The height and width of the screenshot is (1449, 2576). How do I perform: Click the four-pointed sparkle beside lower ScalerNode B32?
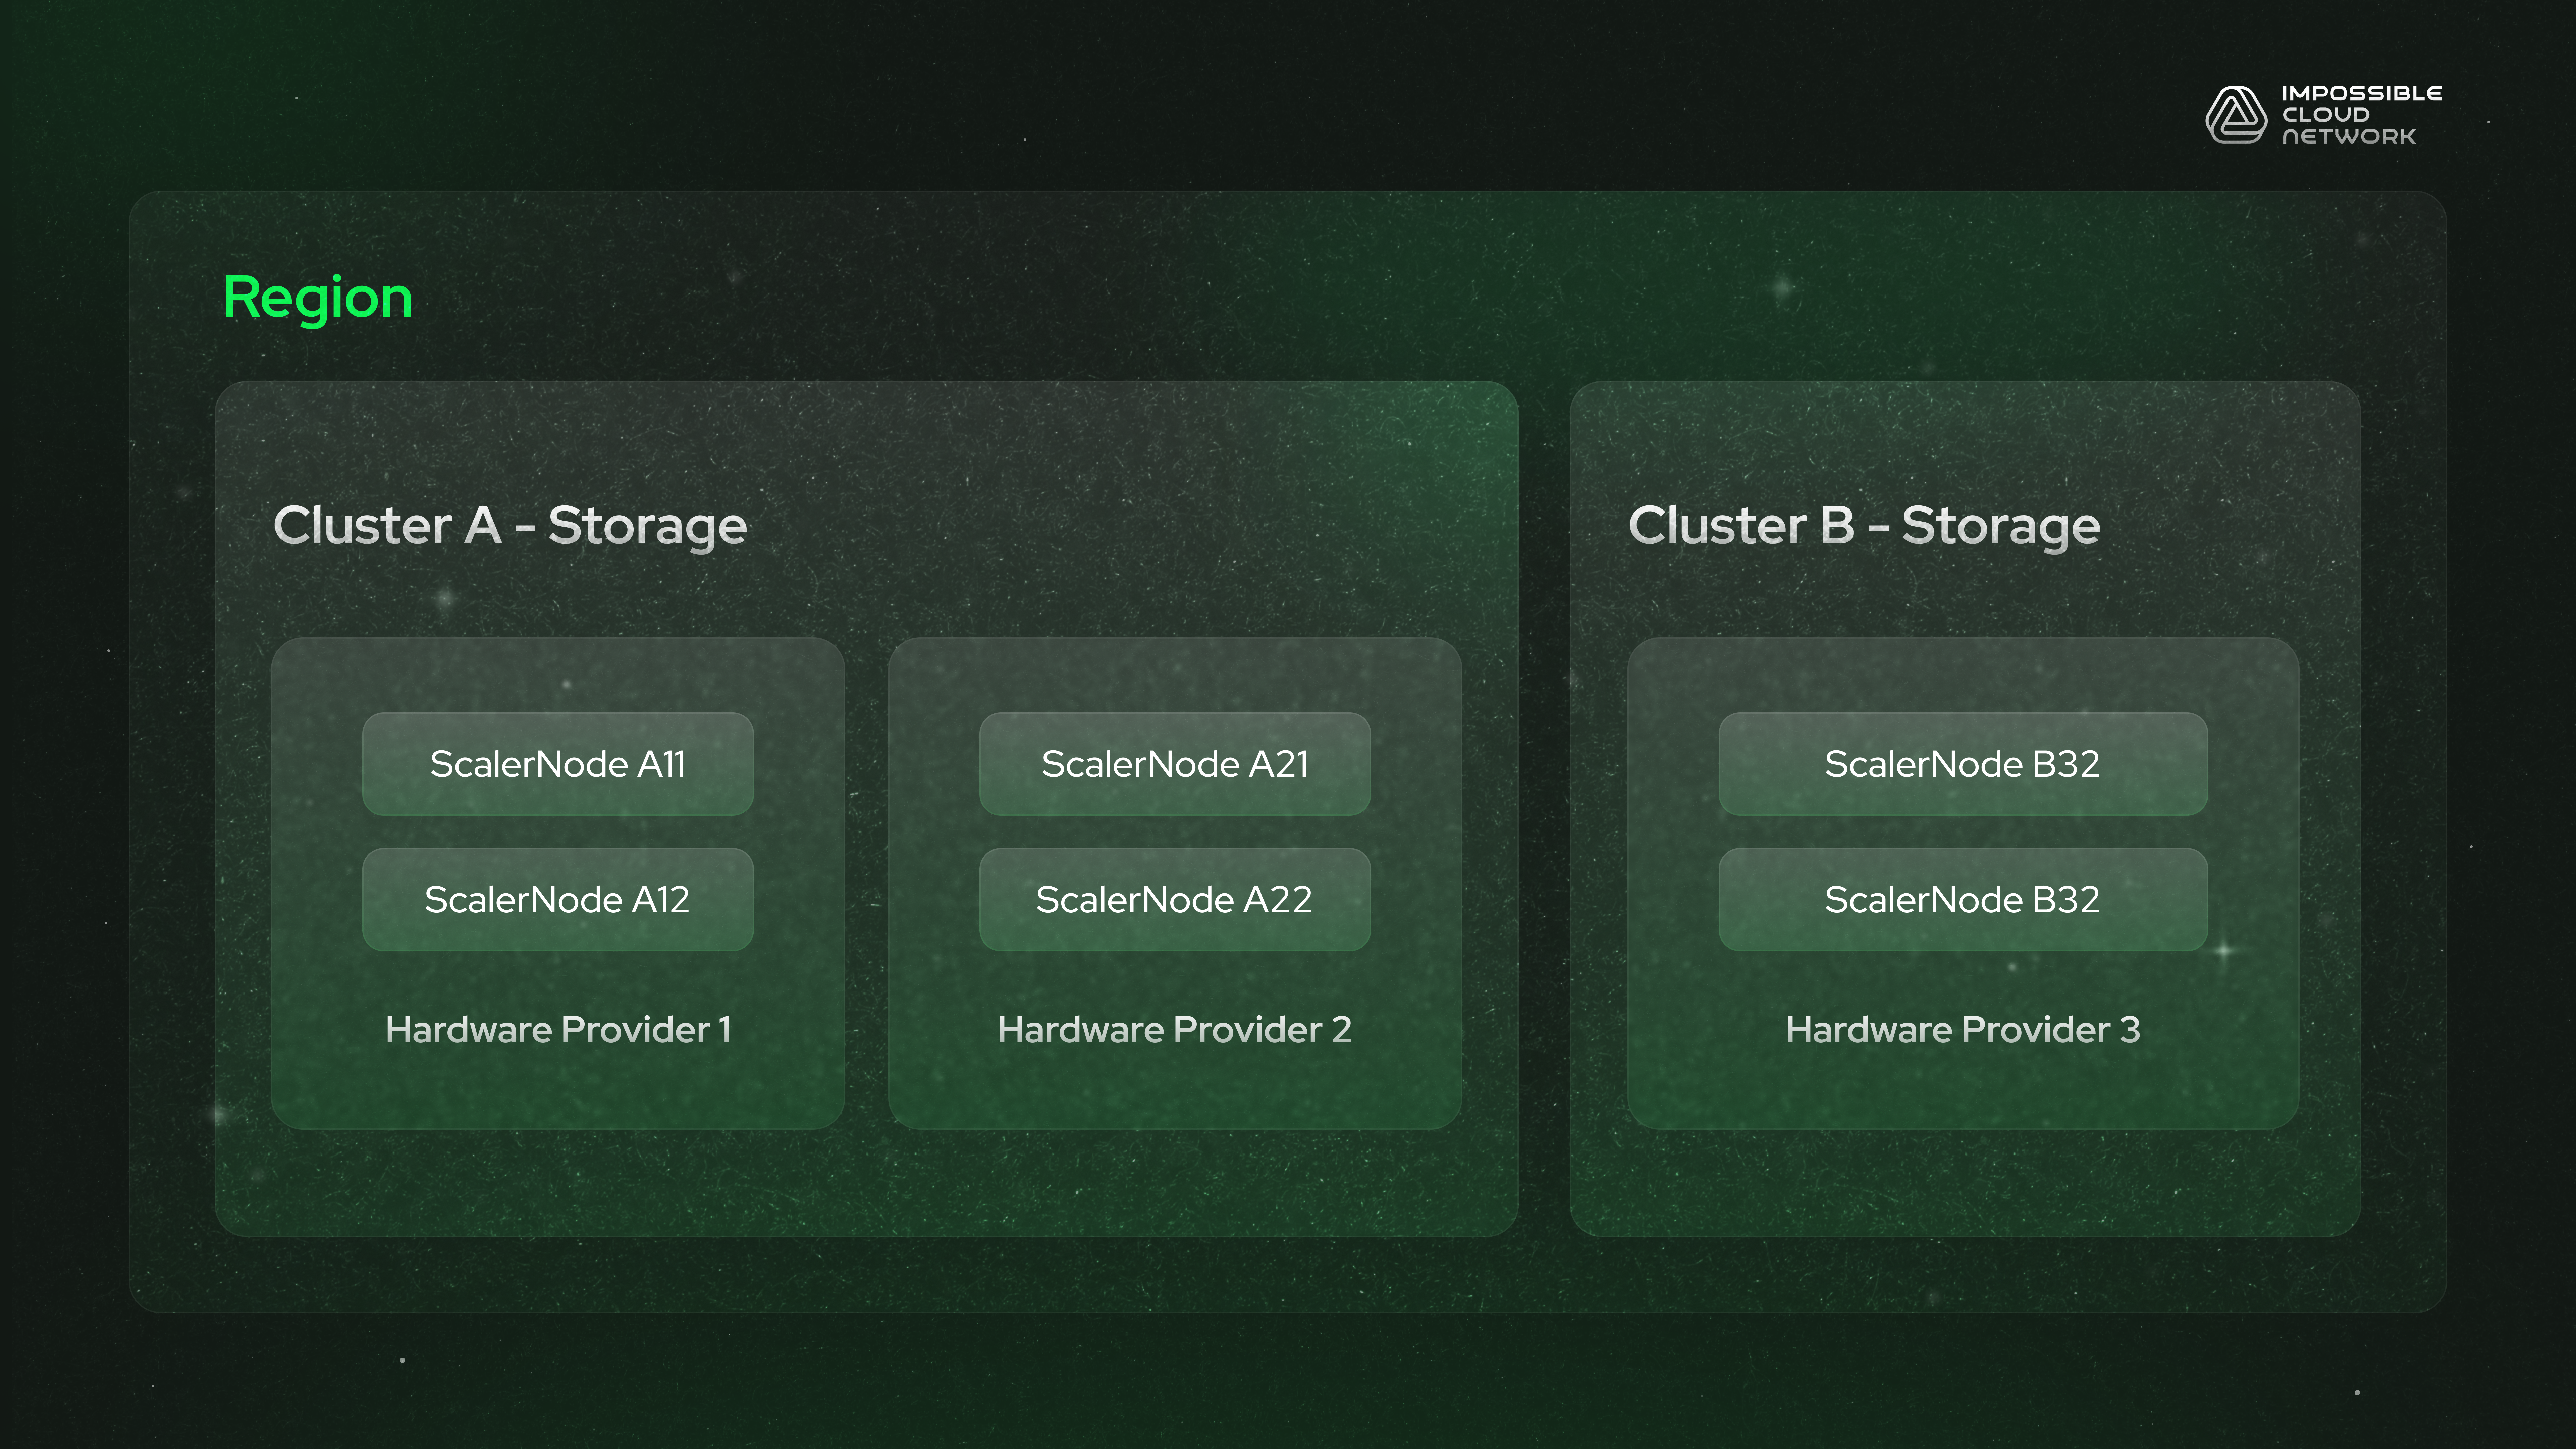(x=2224, y=950)
